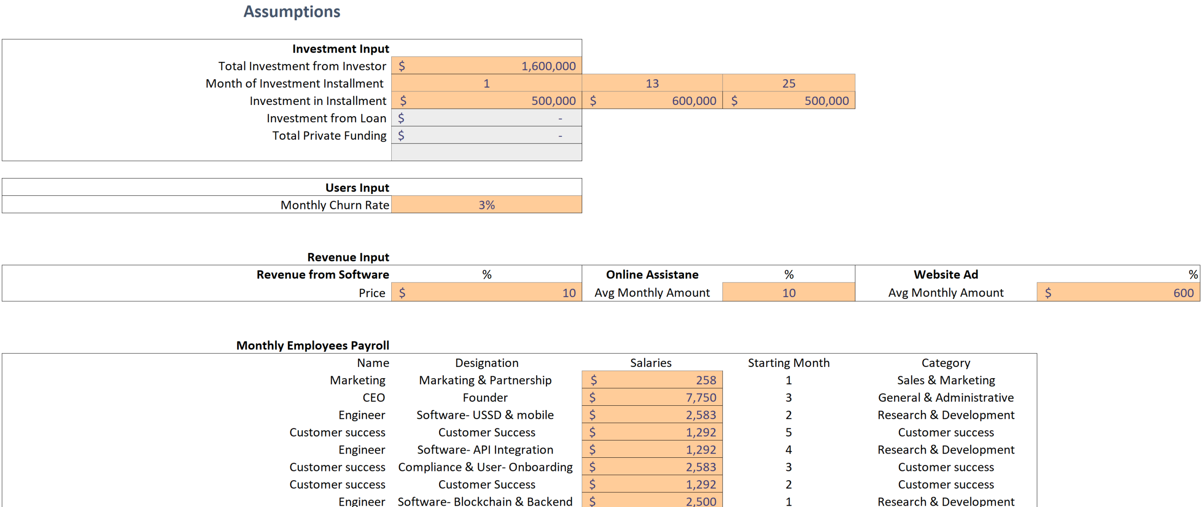
Task: Click the 'CEO' name cell
Action: [x=373, y=397]
